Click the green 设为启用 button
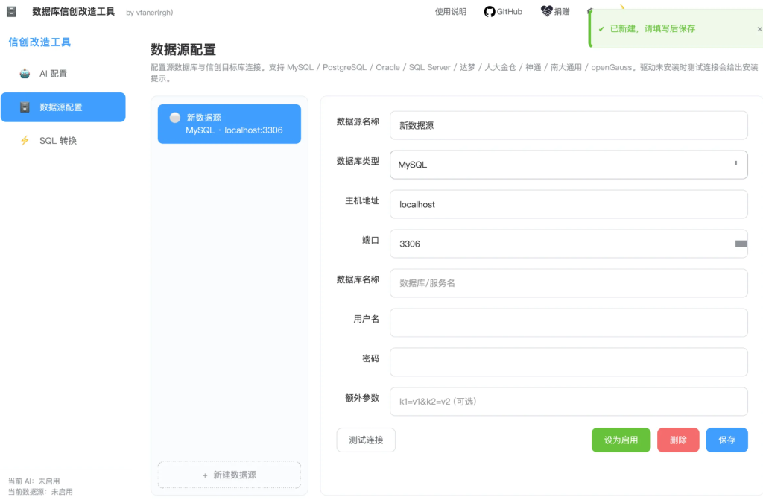Image resolution: width=763 pixels, height=503 pixels. coord(621,440)
